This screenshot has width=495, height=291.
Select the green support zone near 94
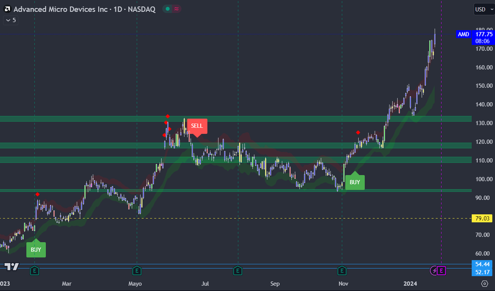[235, 190]
